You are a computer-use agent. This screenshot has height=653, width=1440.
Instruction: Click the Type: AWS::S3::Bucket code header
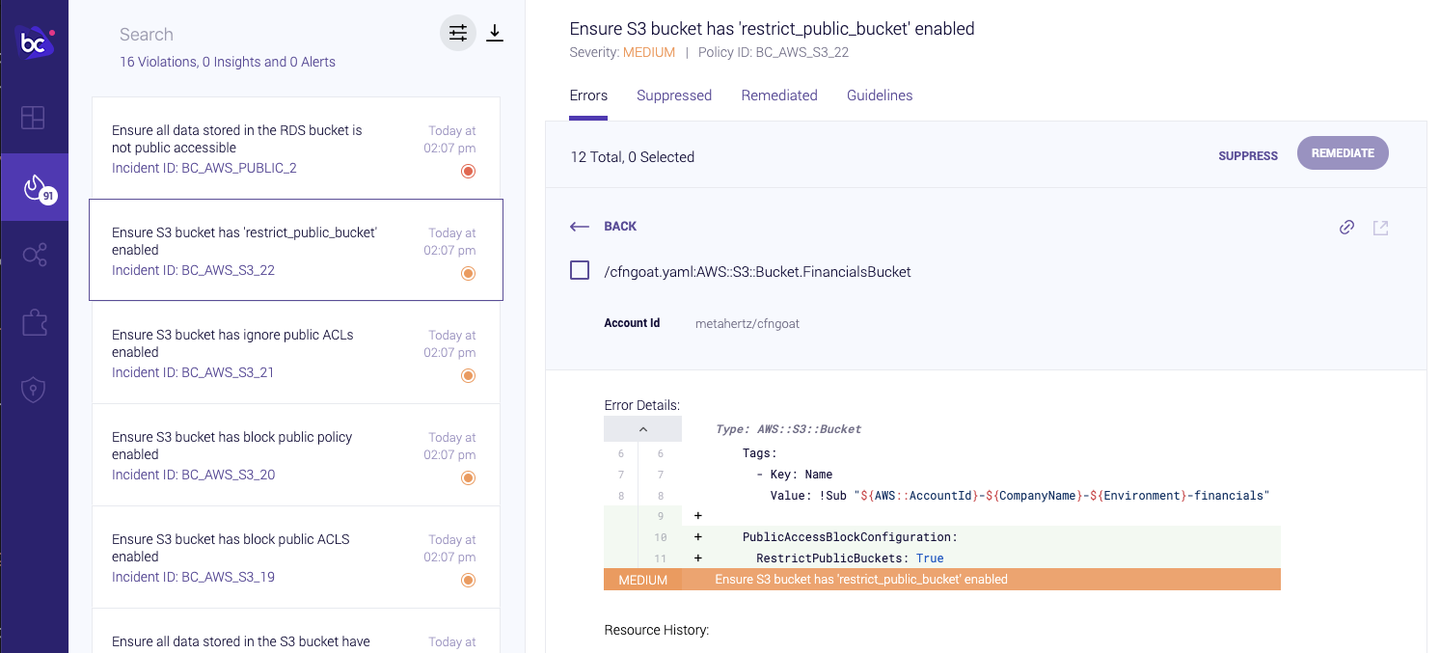(788, 429)
